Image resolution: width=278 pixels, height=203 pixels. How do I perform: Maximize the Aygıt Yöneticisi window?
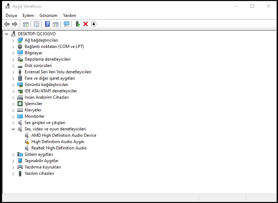point(252,6)
